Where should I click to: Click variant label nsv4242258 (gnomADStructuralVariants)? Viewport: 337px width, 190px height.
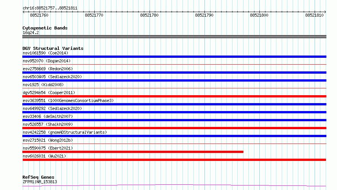pyautogui.click(x=65, y=132)
